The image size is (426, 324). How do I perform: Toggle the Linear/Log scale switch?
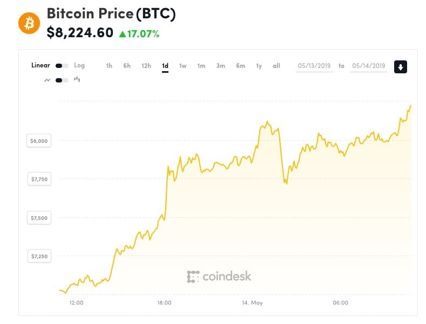coord(62,66)
